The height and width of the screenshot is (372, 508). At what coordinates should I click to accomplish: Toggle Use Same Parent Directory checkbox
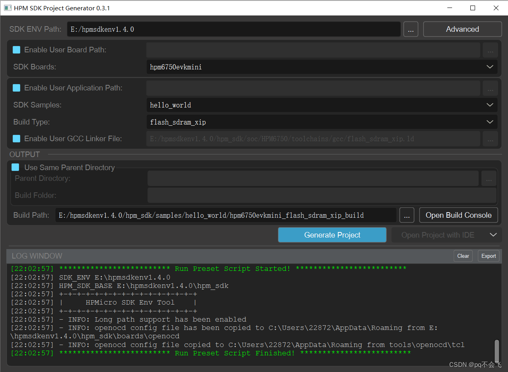[15, 167]
